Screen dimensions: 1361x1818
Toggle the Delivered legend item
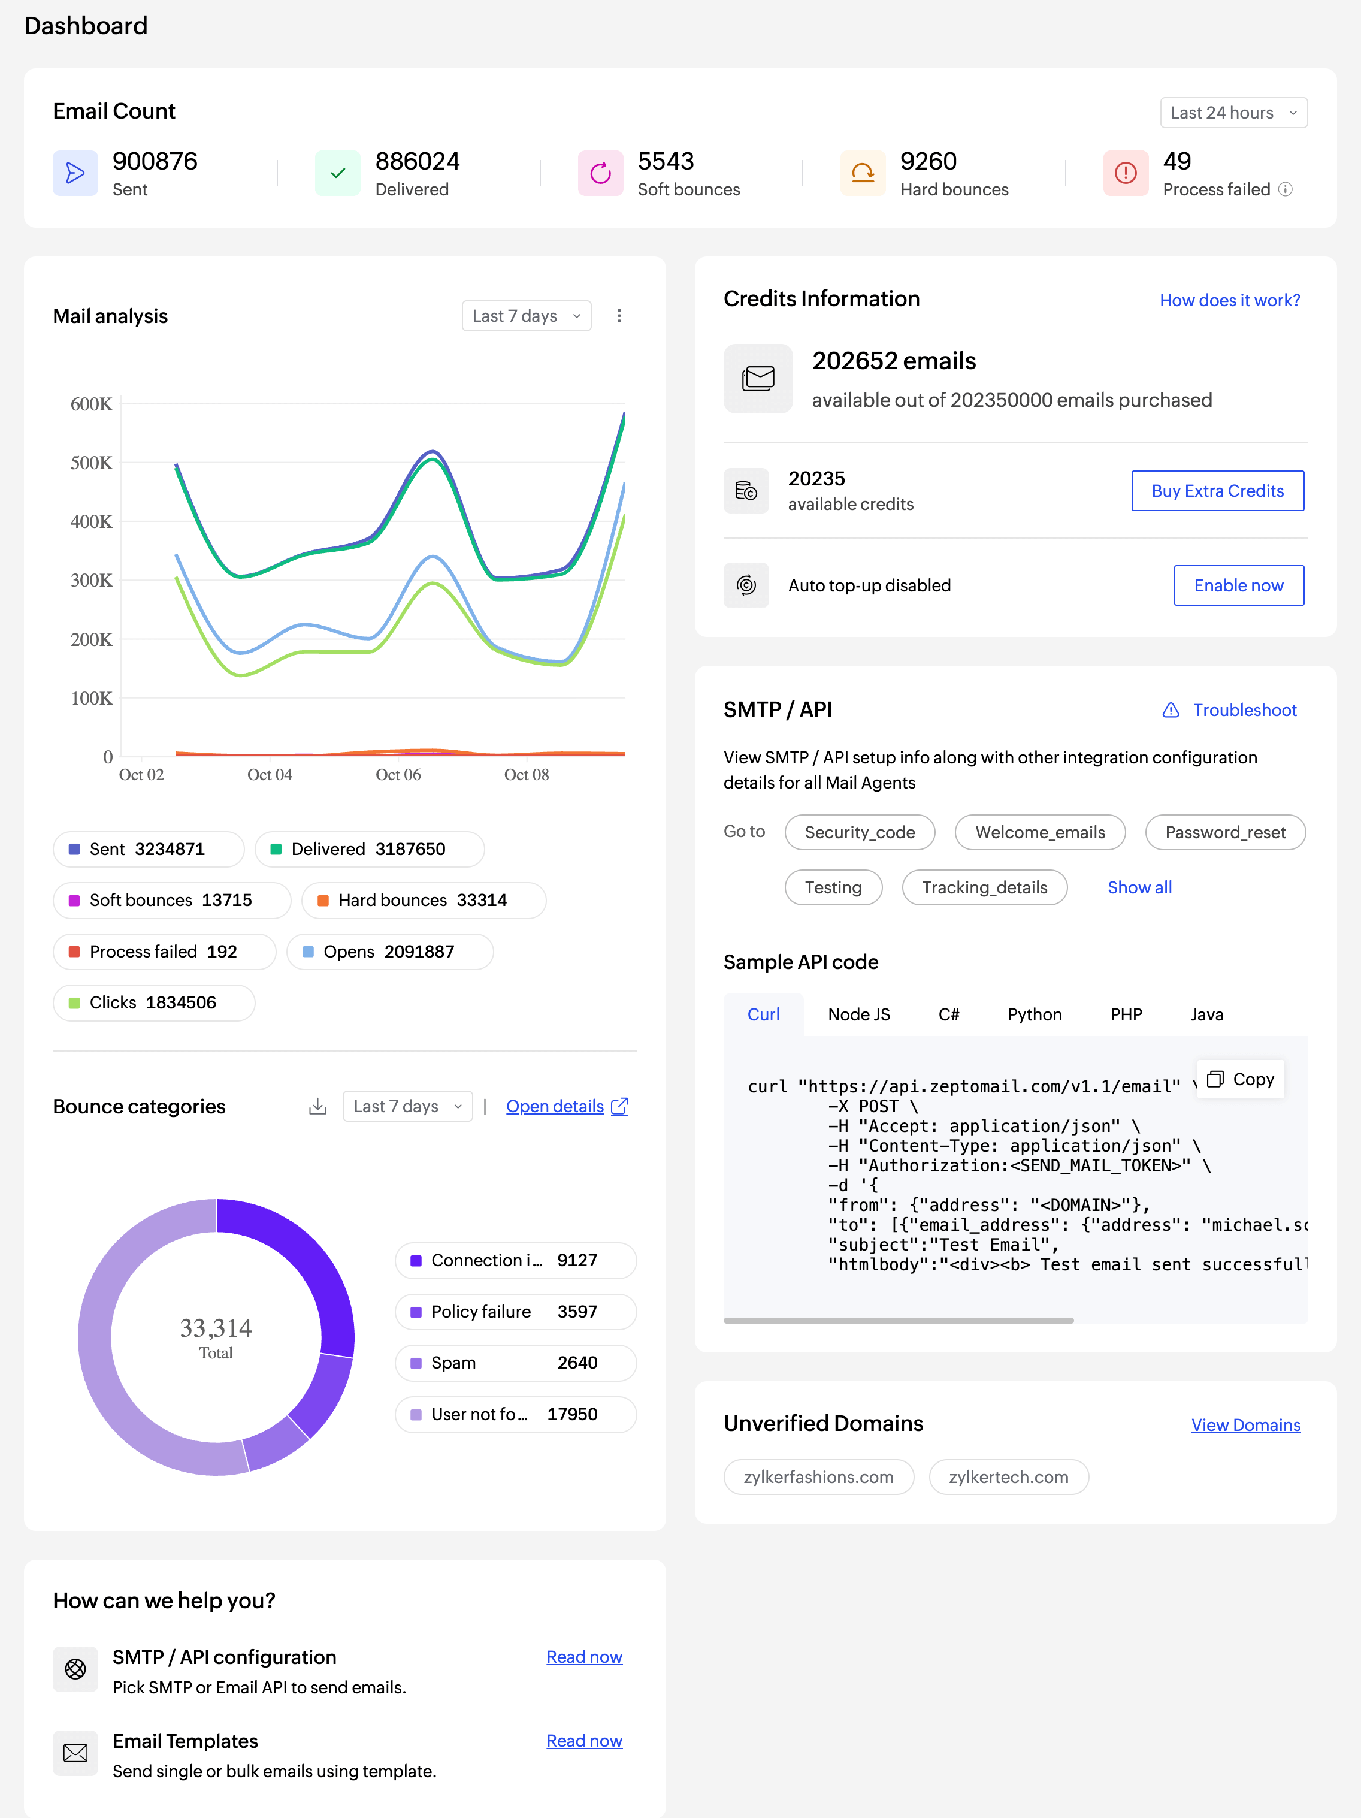(x=368, y=849)
